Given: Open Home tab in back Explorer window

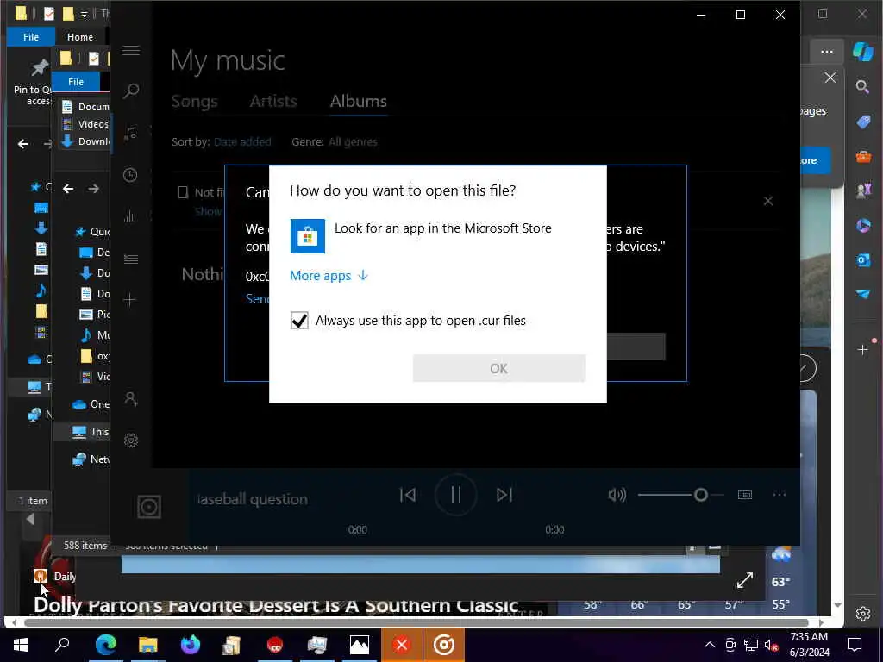Looking at the screenshot, I should (80, 36).
